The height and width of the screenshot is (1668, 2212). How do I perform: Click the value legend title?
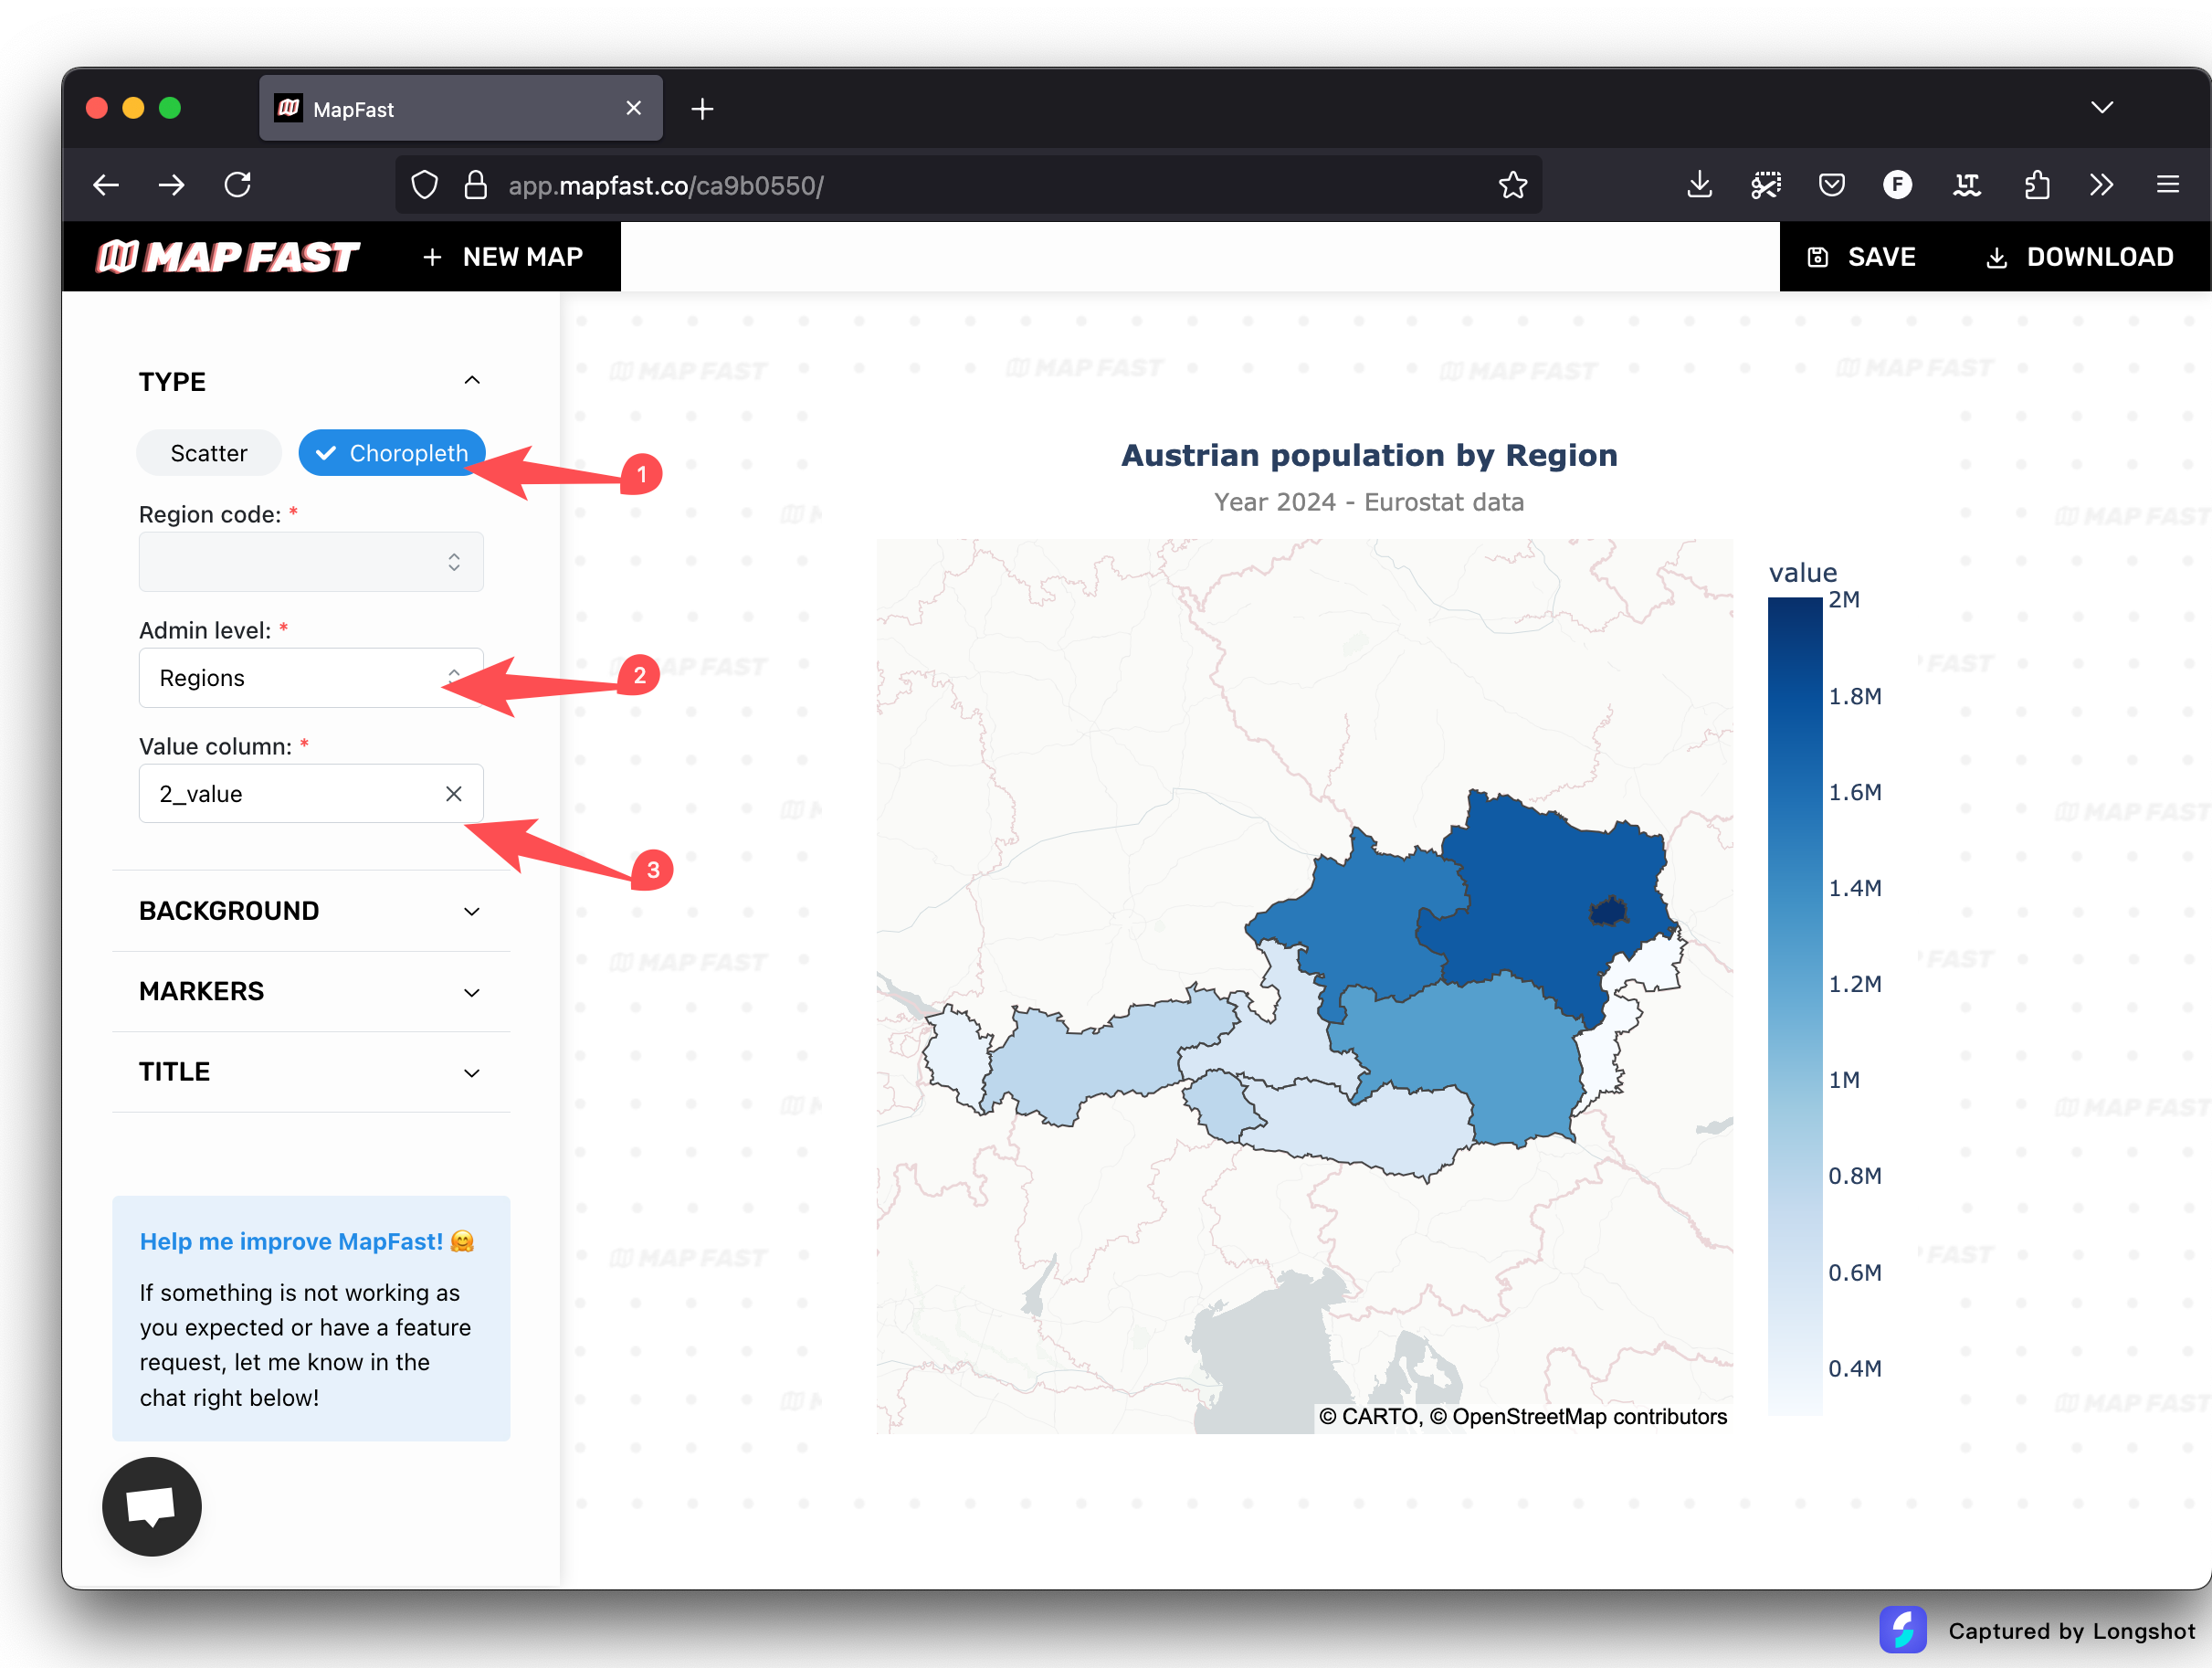[x=1803, y=573]
